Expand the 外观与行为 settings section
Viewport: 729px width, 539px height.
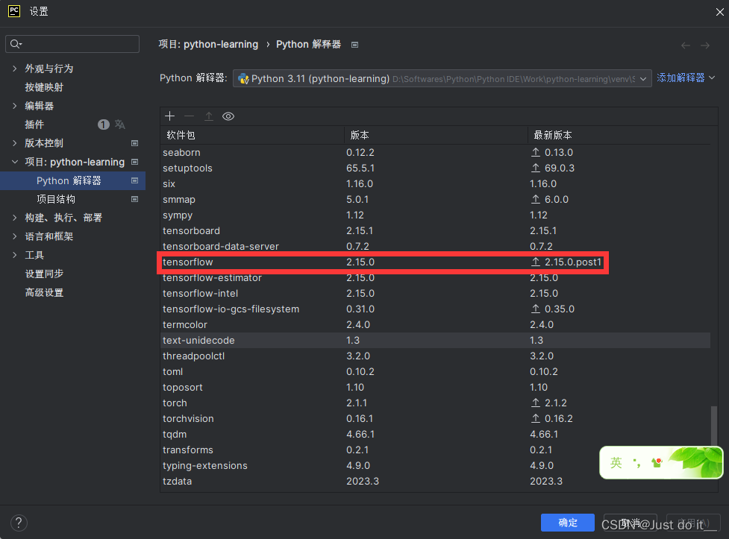pos(14,69)
